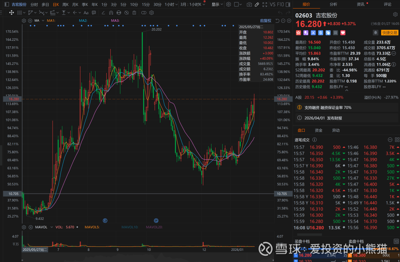Screen dimensions: 400x262
Task: Open F10 company info
Action: pos(280,4)
